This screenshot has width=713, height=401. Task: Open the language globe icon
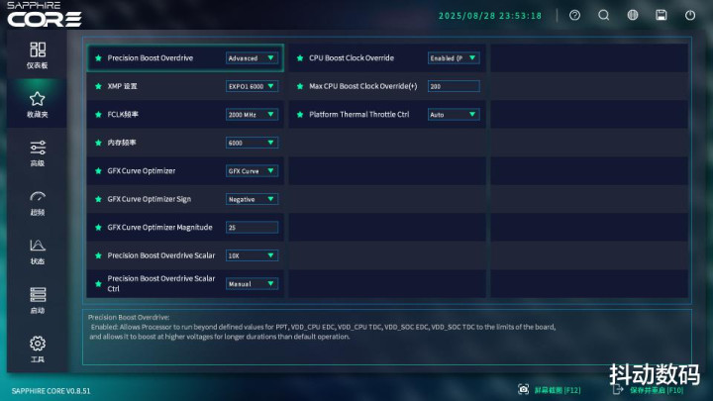[633, 16]
